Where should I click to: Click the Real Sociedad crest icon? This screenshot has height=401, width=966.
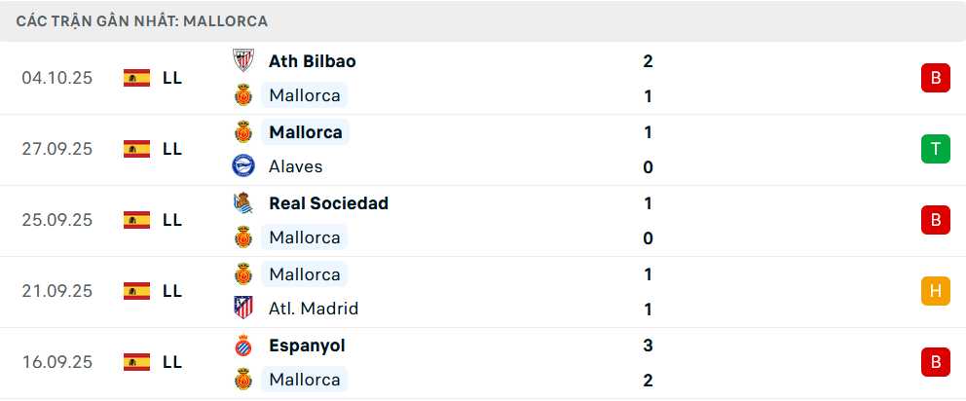pyautogui.click(x=242, y=203)
